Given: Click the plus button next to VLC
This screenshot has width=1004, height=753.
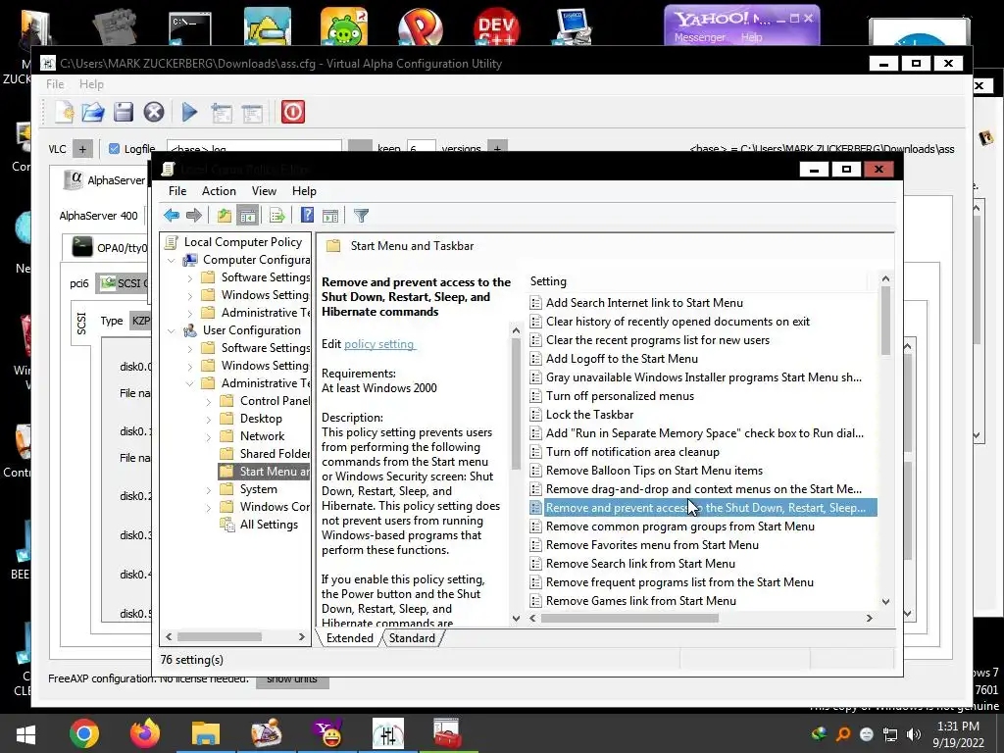Looking at the screenshot, I should 82,149.
